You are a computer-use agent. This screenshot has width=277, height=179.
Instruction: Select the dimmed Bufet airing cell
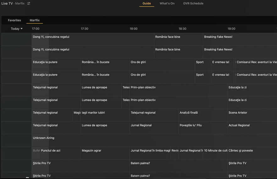click(x=36, y=153)
